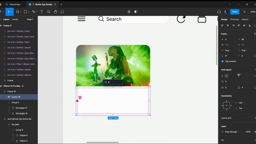The height and width of the screenshot is (144, 256).
Task: Click the constraints box widget
Action: coord(226,106)
